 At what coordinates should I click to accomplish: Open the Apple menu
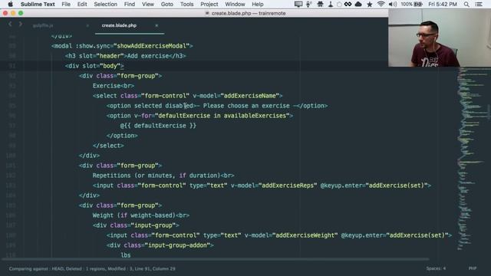coord(10,4)
